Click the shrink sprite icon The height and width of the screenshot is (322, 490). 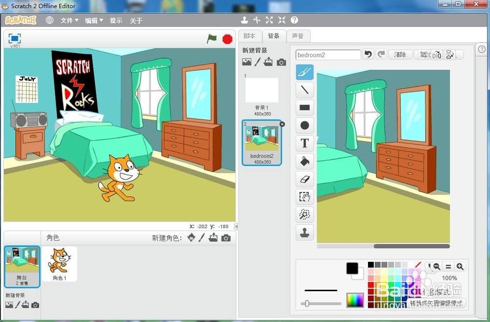(282, 20)
